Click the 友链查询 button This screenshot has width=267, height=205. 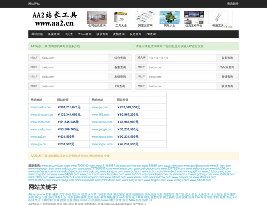point(120,77)
